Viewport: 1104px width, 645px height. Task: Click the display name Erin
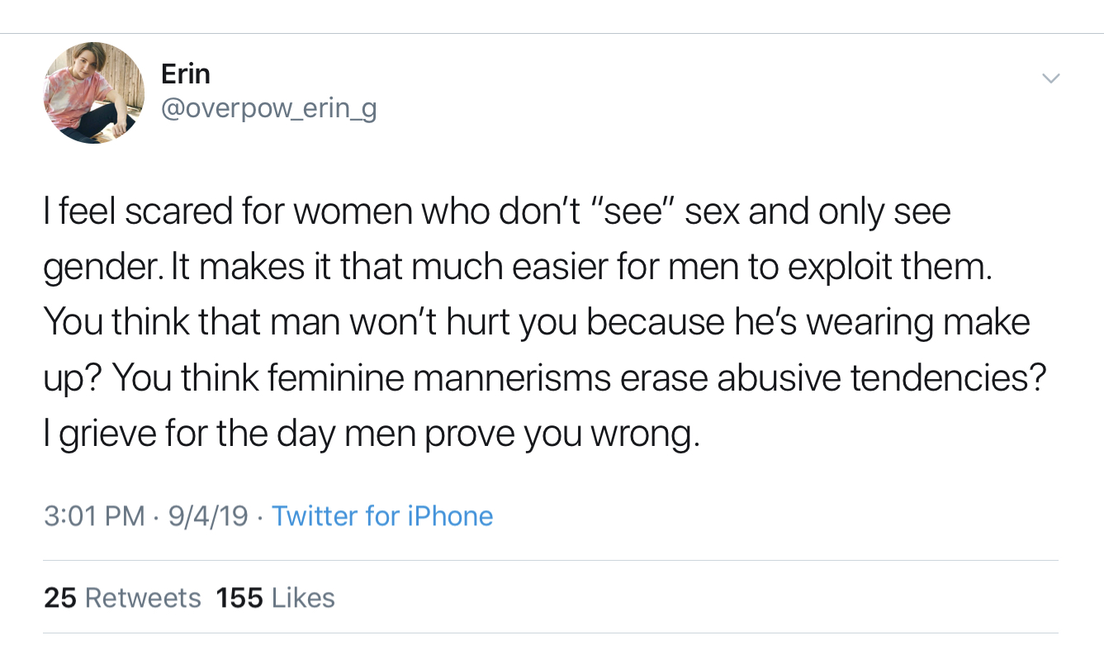tap(185, 74)
